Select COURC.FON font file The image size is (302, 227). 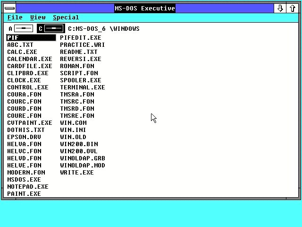24,102
